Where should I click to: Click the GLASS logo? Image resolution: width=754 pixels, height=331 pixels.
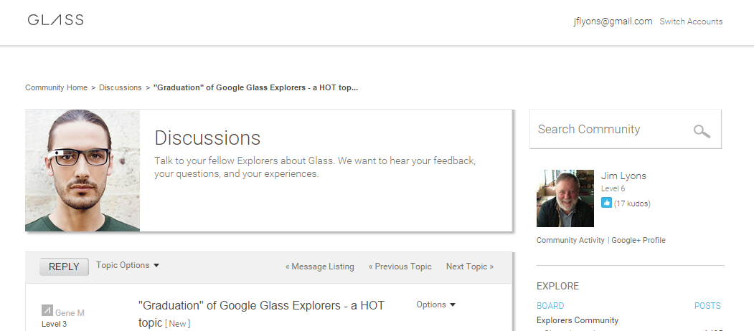tap(55, 19)
